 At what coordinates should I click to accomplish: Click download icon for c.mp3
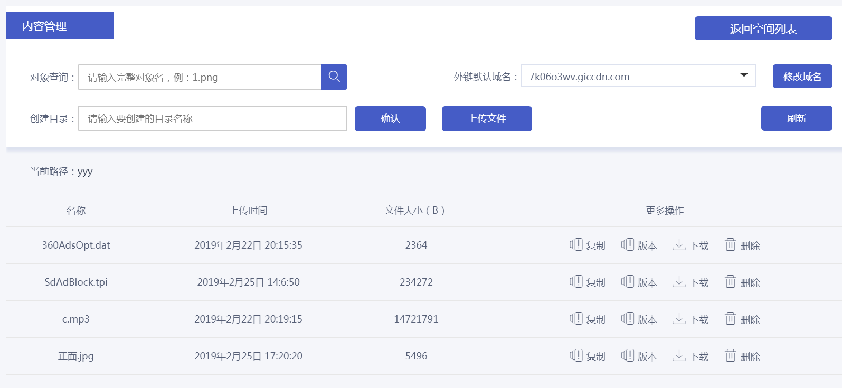pyautogui.click(x=679, y=319)
